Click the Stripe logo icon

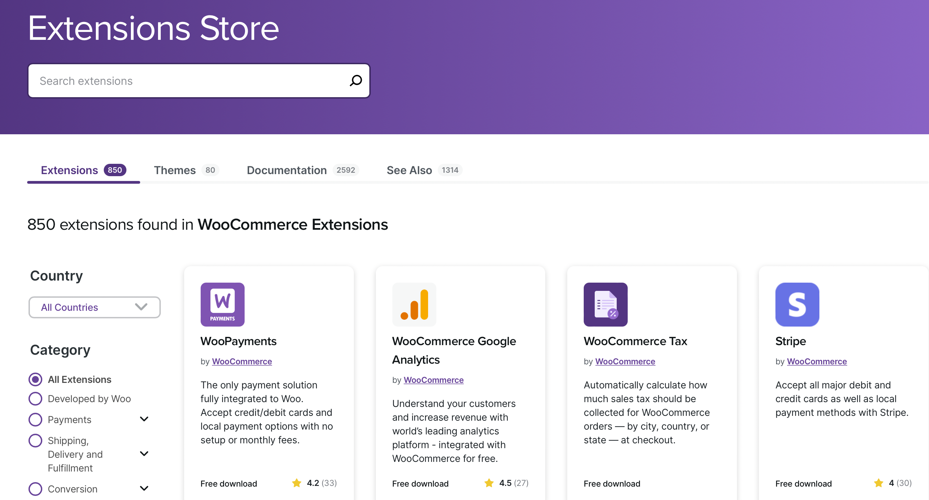(x=797, y=304)
